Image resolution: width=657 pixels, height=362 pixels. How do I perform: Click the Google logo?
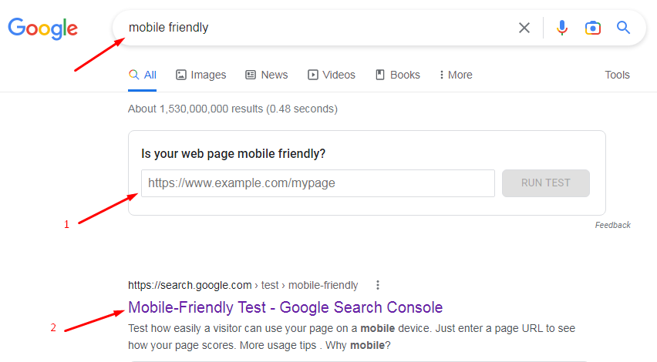(42, 28)
